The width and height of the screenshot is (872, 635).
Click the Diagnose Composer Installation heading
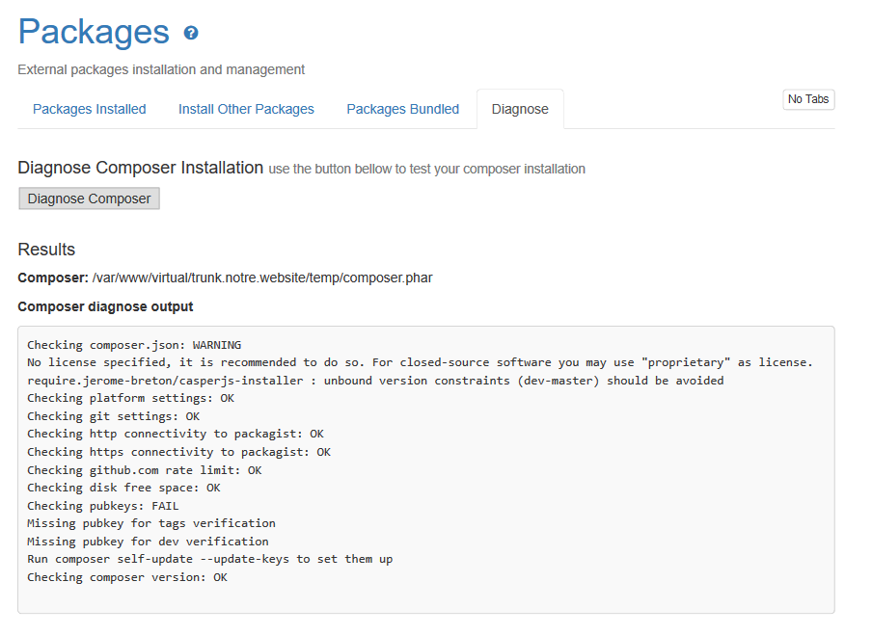click(140, 168)
